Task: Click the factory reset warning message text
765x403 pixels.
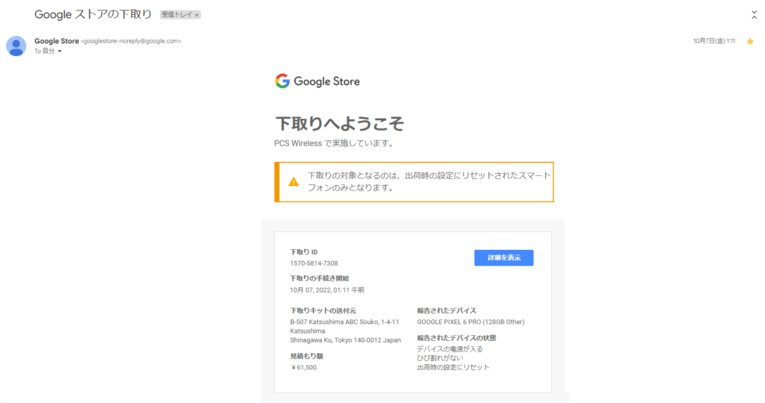Action: [429, 181]
